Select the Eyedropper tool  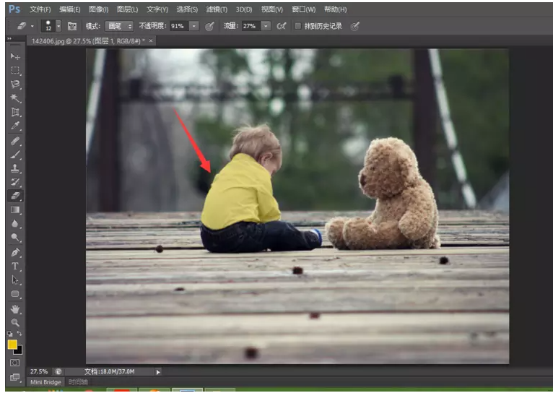click(15, 126)
